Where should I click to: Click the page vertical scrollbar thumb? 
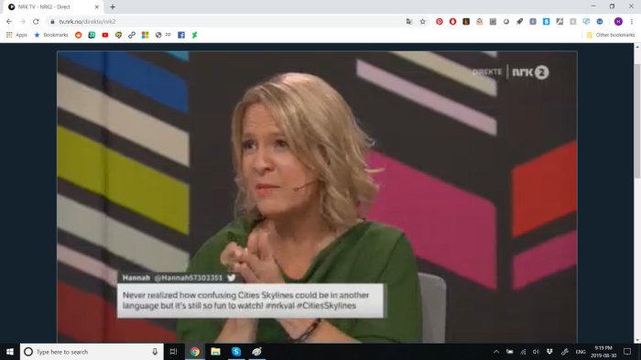pos(637,121)
